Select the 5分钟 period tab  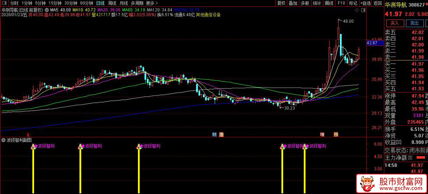[41, 3]
